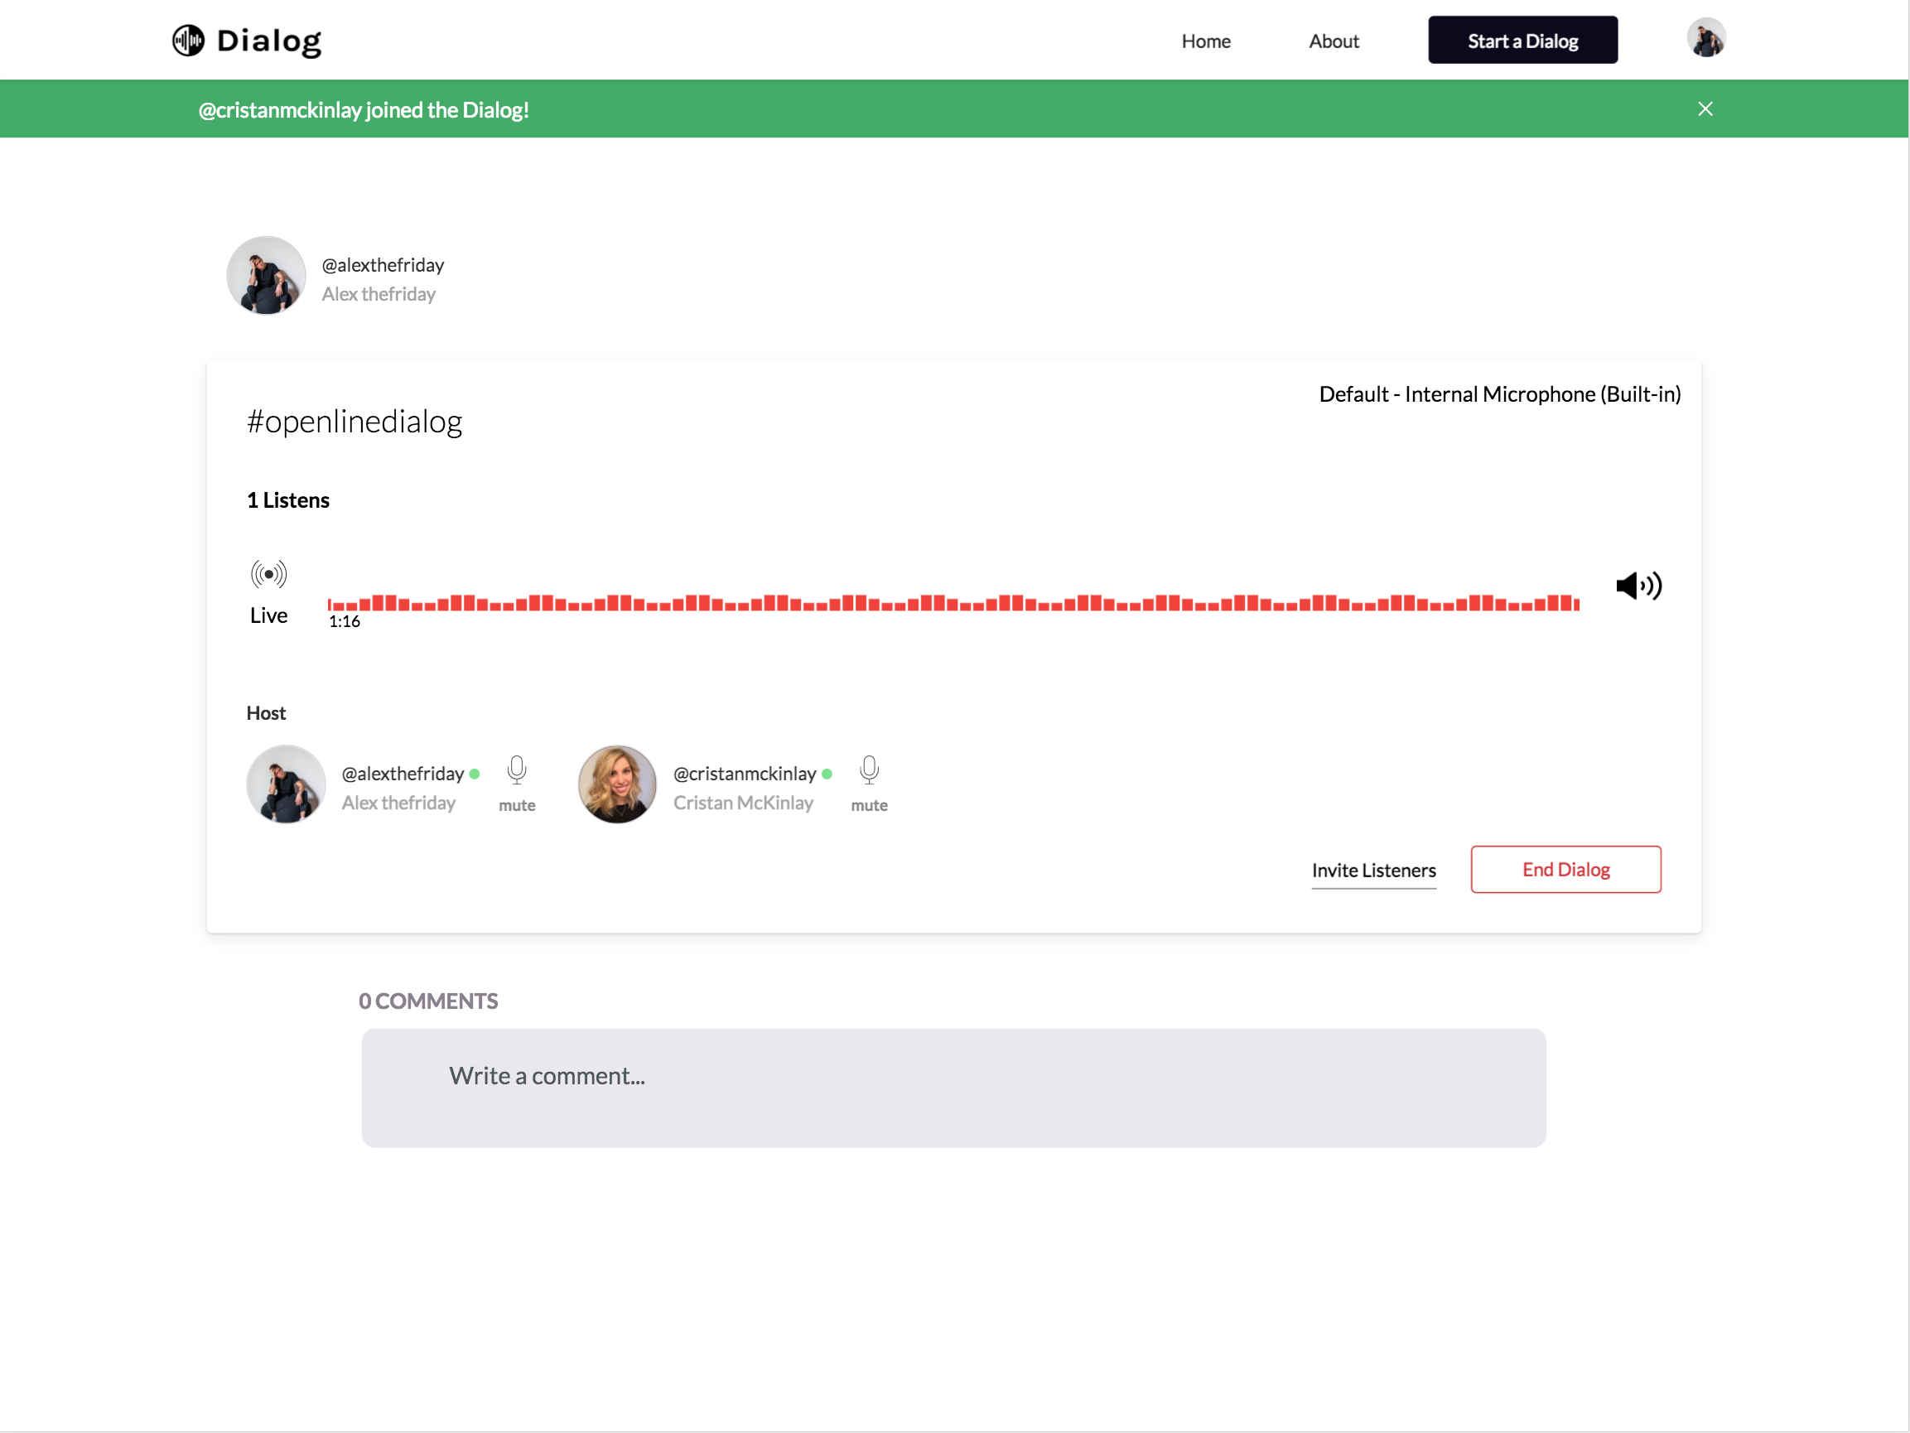1910x1433 pixels.
Task: Focus the Write a comment field
Action: pos(953,1088)
